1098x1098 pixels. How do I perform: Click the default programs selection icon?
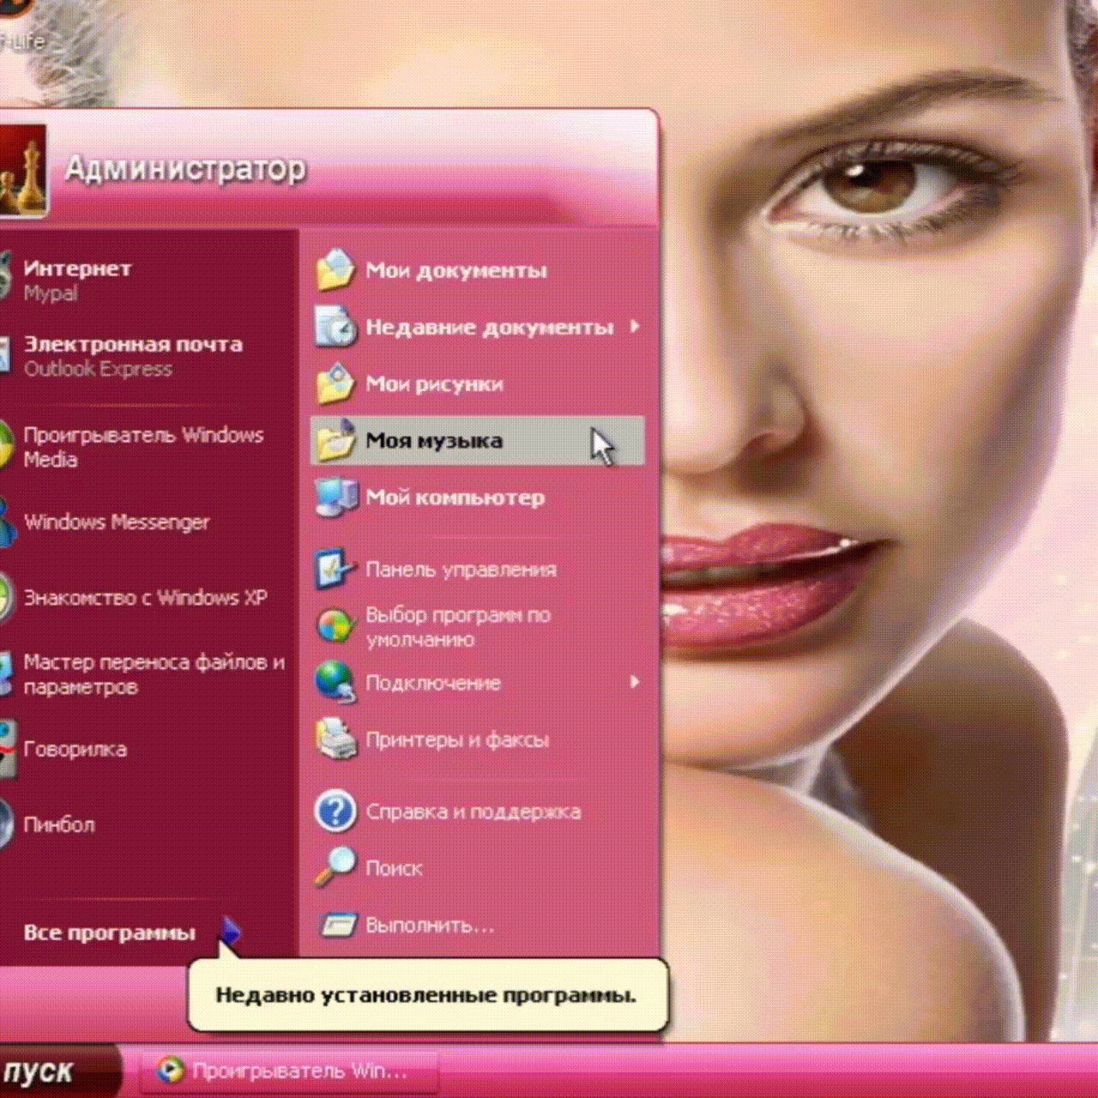(x=335, y=626)
